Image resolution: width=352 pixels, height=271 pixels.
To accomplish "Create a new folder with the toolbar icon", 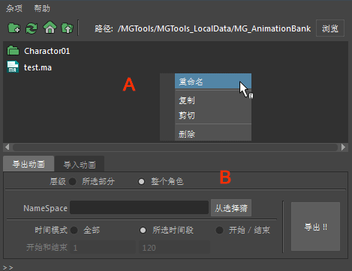I will point(14,28).
